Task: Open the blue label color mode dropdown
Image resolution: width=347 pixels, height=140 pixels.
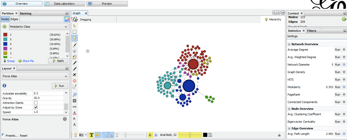Action: click(x=156, y=135)
